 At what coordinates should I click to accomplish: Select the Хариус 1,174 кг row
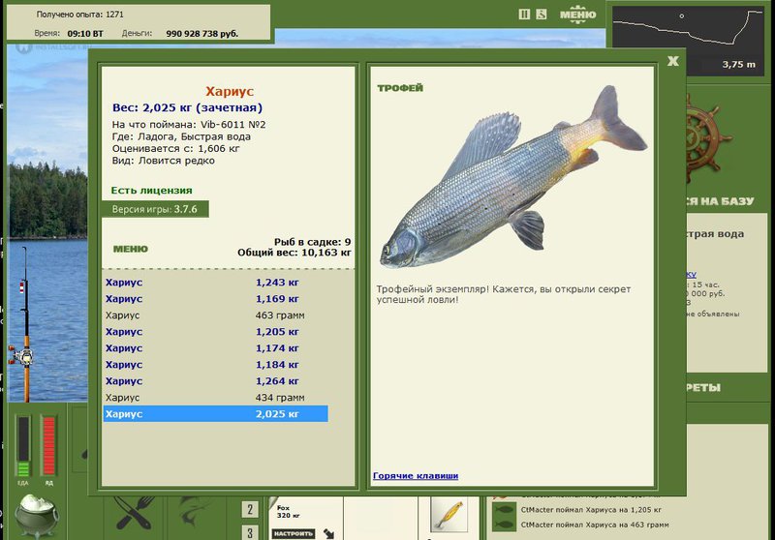[215, 348]
